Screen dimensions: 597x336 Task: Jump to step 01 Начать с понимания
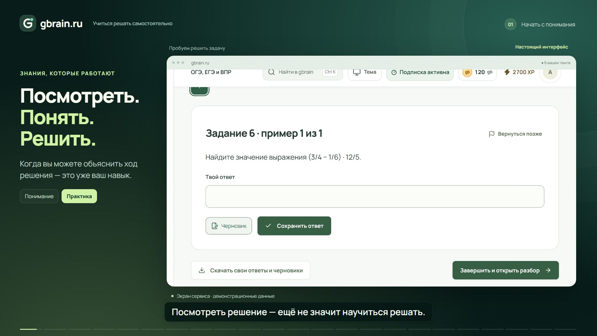point(540,25)
